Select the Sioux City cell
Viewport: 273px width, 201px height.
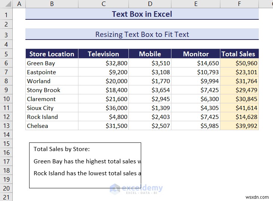(x=52, y=108)
